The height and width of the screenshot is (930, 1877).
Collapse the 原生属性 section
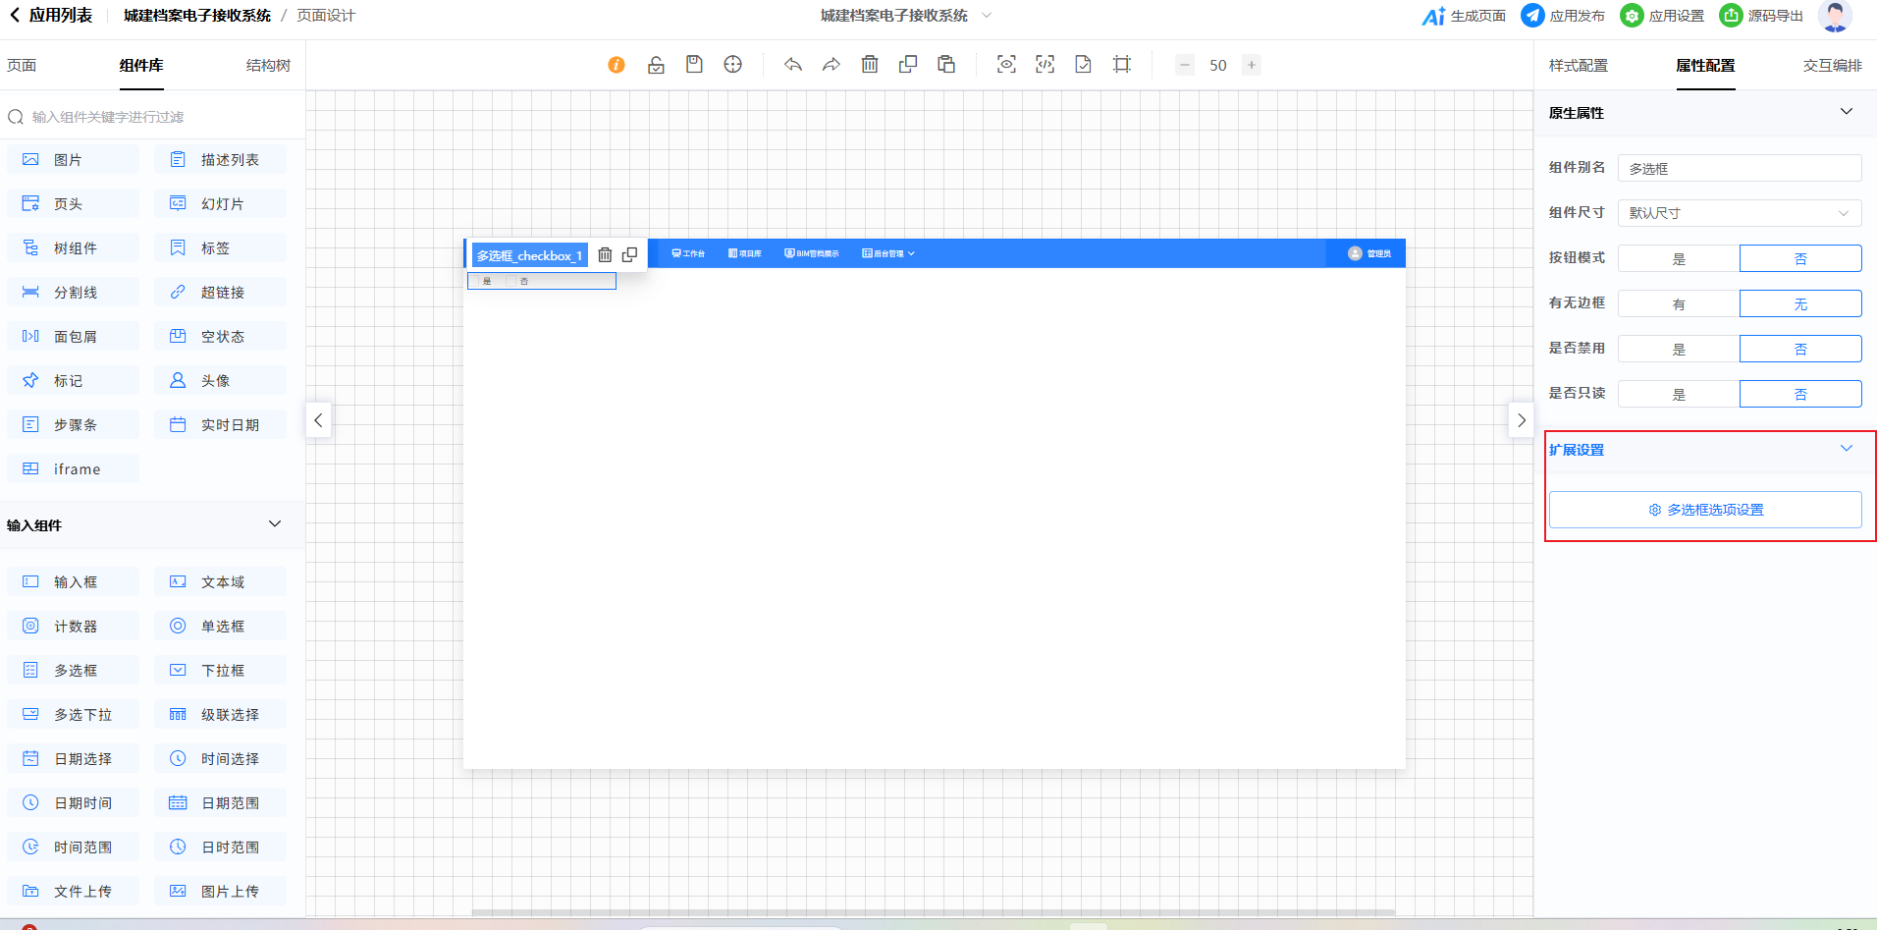[x=1846, y=112]
